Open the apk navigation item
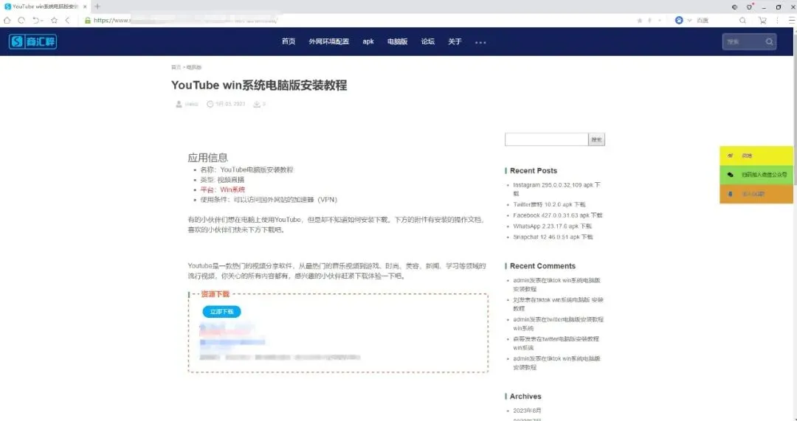 tap(368, 41)
